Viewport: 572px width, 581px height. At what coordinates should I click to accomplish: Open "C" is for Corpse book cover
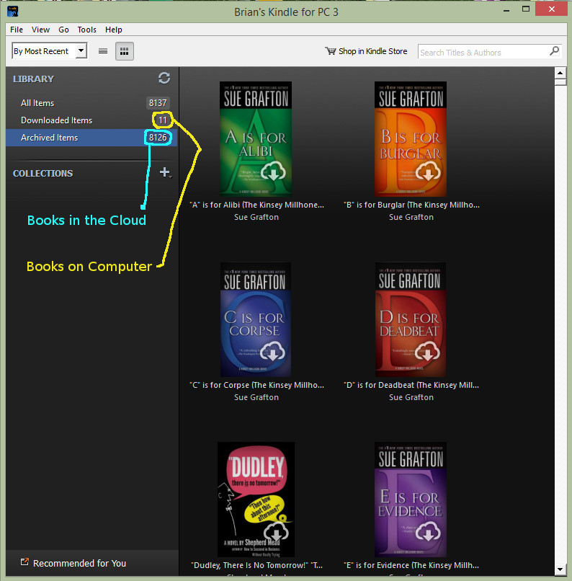[256, 319]
